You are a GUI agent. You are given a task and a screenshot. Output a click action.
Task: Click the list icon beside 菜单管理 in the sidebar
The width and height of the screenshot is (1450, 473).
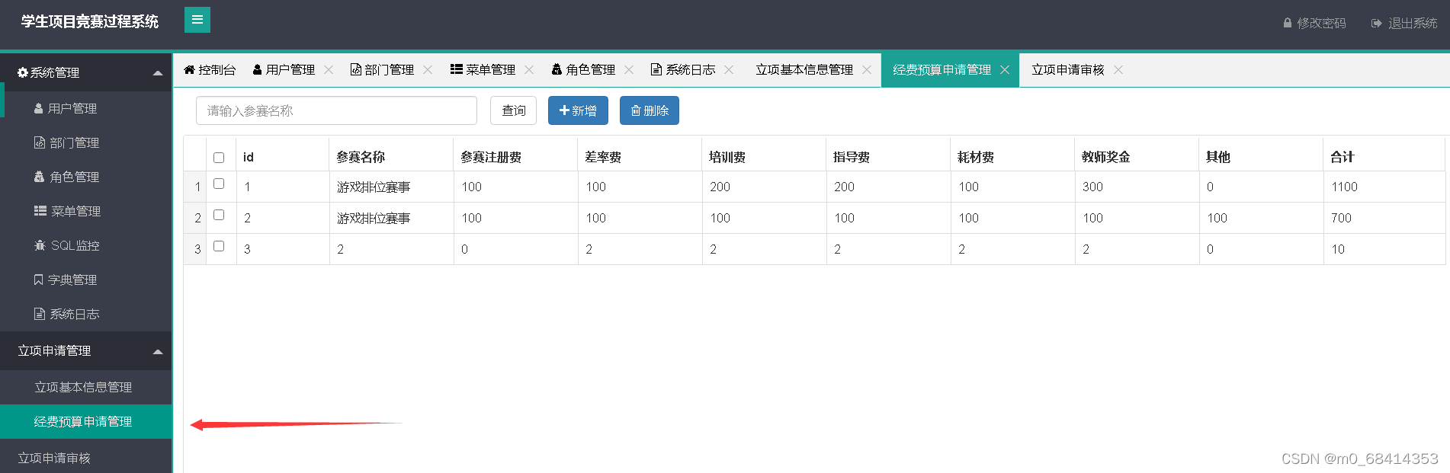(x=40, y=211)
